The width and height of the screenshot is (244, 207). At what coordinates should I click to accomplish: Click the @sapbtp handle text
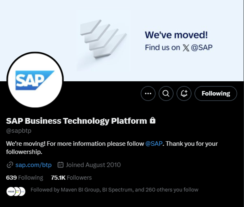[19, 131]
